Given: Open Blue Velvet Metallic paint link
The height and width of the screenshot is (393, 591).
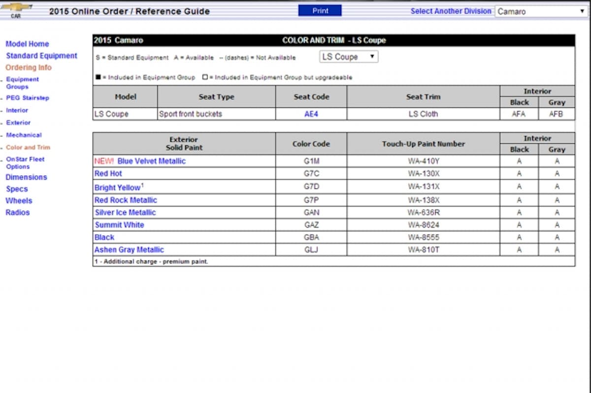Looking at the screenshot, I should [151, 161].
